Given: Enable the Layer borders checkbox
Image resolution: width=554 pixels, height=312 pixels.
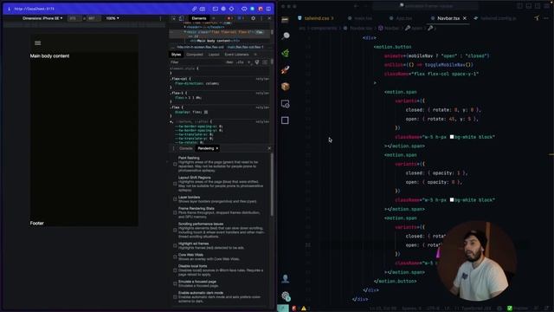Looking at the screenshot, I should coord(175,199).
